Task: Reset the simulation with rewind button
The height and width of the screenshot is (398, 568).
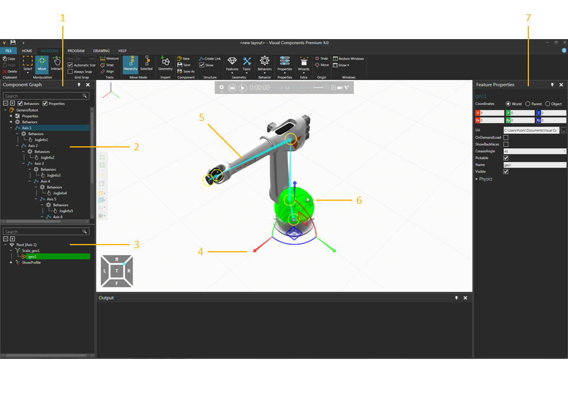Action: point(233,88)
